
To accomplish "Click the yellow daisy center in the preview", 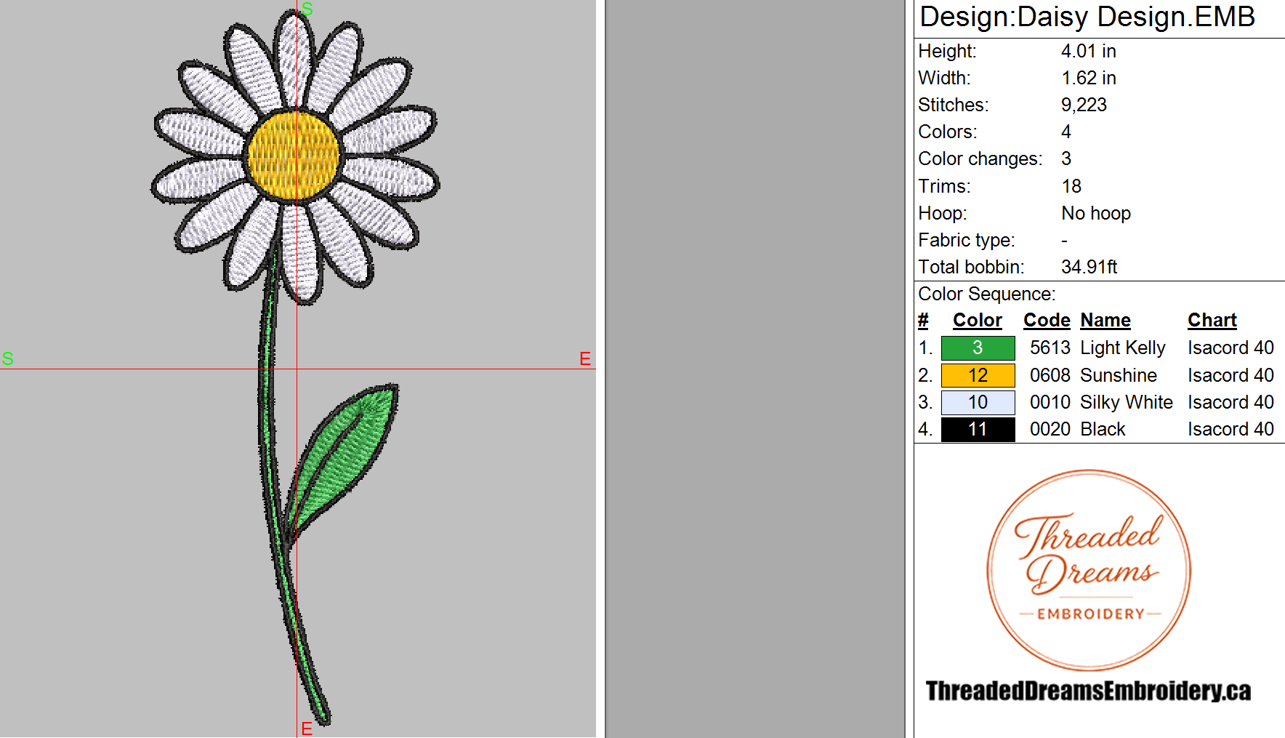I will (x=294, y=155).
